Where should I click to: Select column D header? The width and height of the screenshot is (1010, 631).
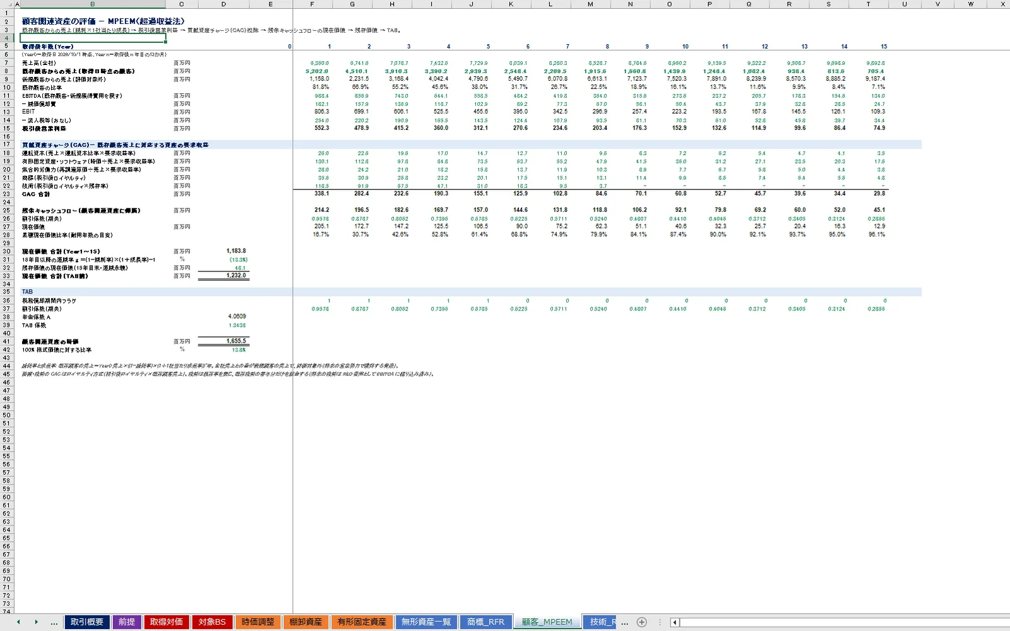[x=223, y=4]
